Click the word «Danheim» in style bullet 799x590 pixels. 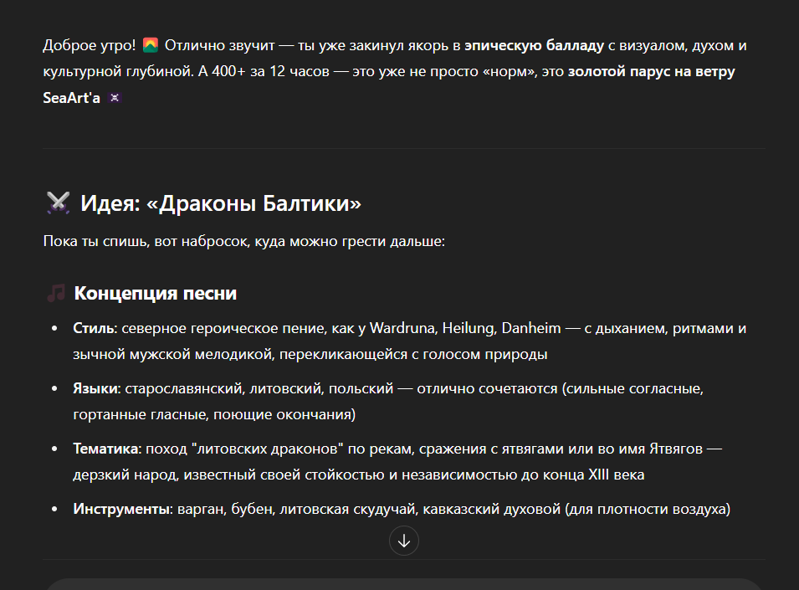coord(529,327)
